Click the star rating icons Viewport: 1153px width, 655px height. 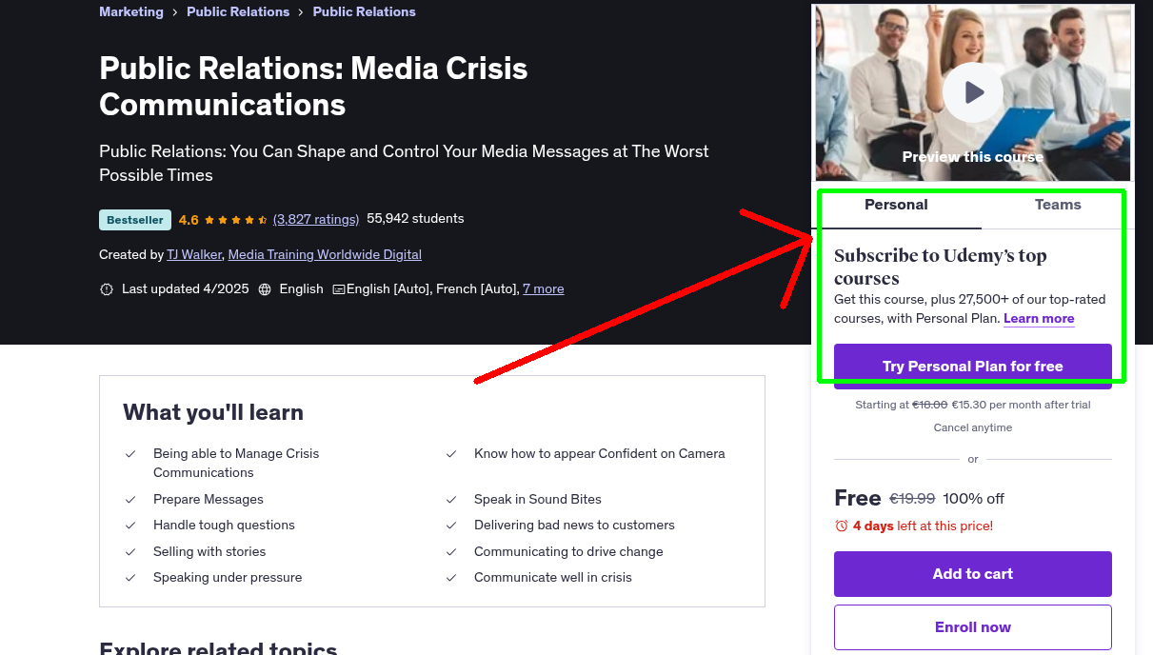coord(235,220)
